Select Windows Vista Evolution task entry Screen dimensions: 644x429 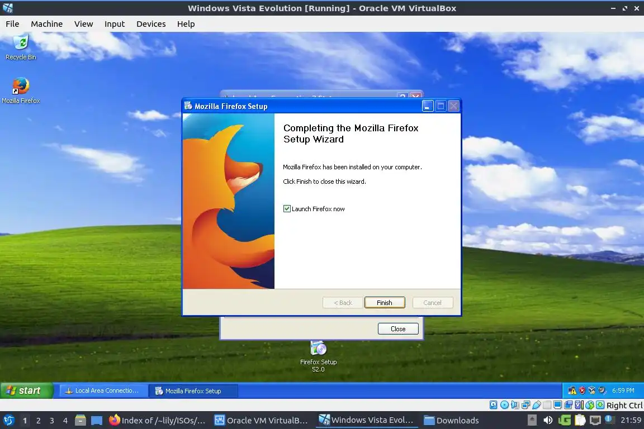[x=366, y=420]
